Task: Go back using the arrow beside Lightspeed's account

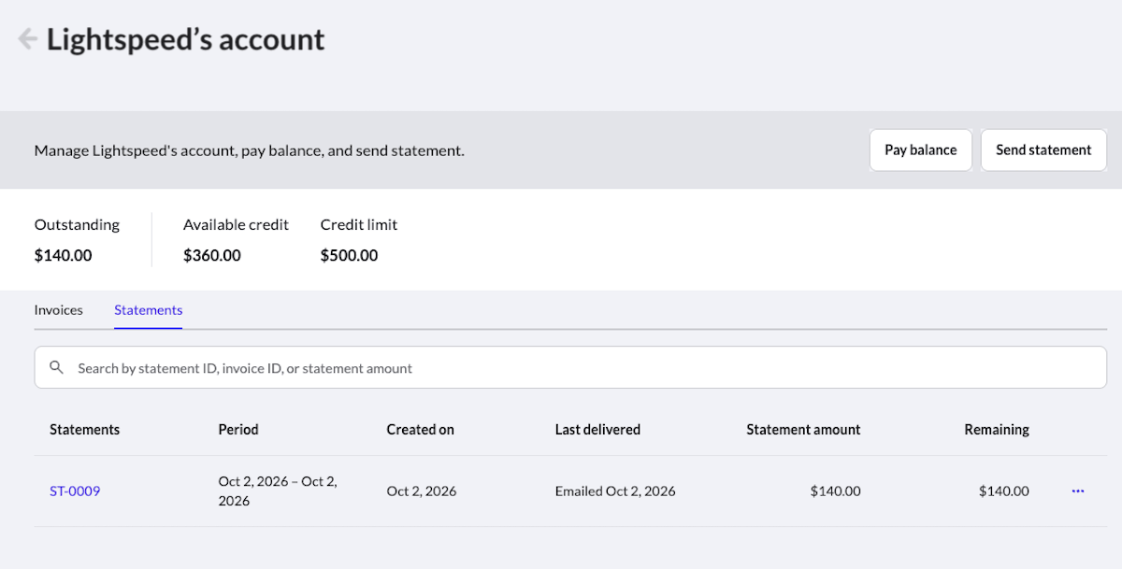Action: click(x=27, y=39)
